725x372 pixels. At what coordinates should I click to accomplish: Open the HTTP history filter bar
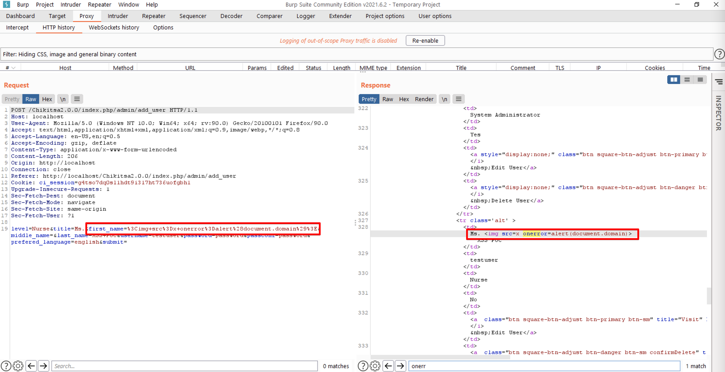click(357, 54)
